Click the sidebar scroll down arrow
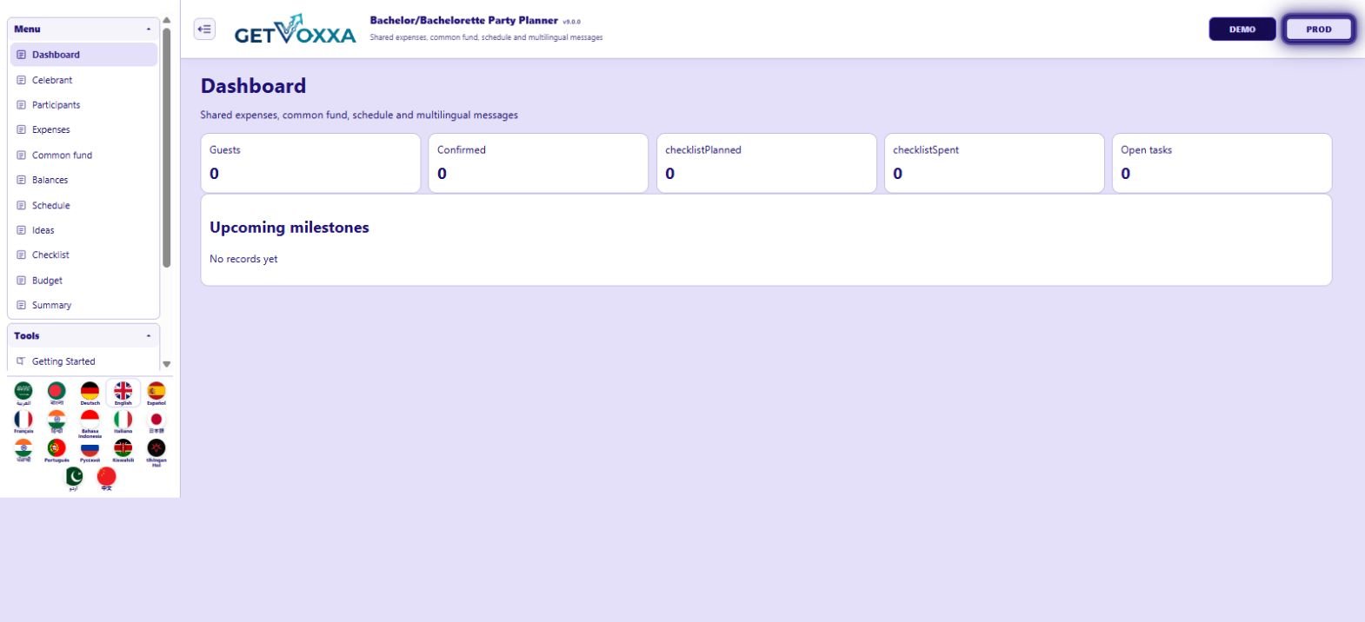The image size is (1365, 622). click(x=167, y=365)
